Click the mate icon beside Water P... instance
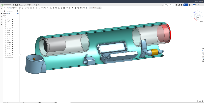 pos(12,41)
